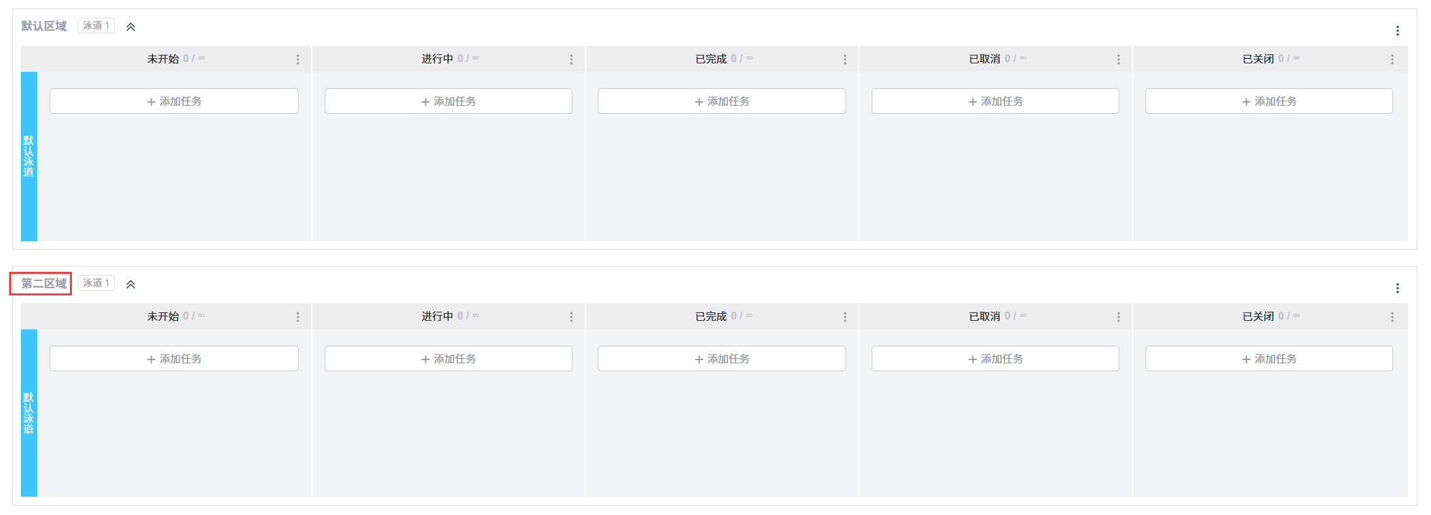
Task: Click the 进行中 column header in 第二区域
Action: pos(437,316)
